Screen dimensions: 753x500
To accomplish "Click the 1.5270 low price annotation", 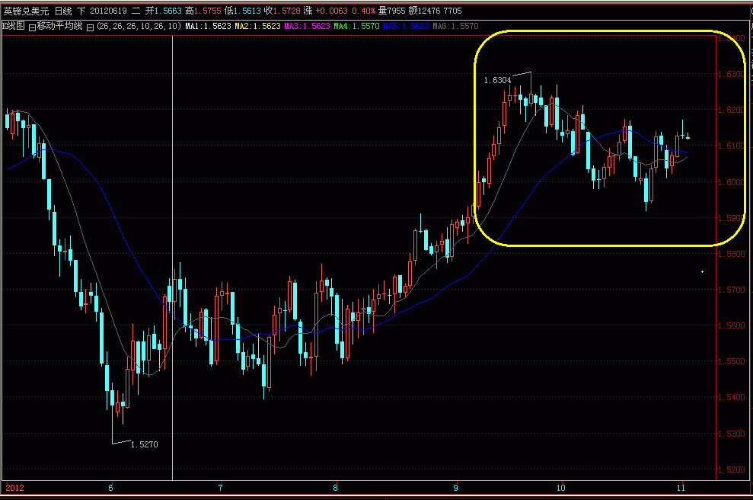I will (x=144, y=444).
